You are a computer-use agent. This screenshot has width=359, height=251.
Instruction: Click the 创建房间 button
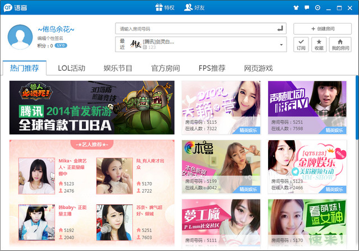[x=323, y=29]
